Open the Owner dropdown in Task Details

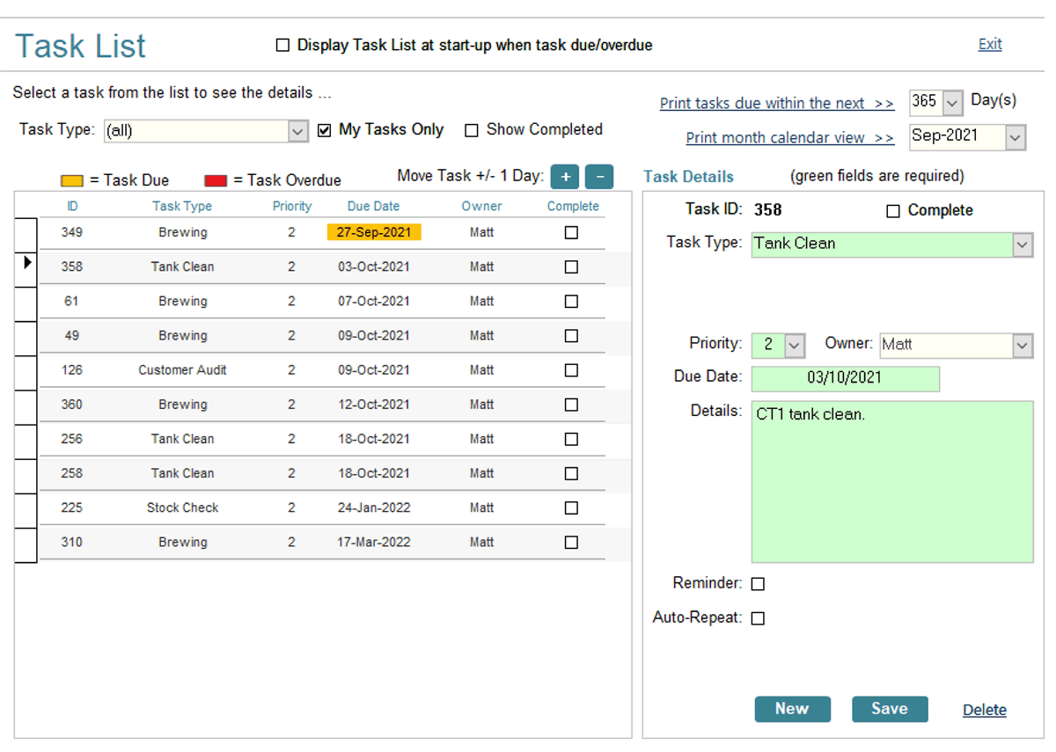pyautogui.click(x=1023, y=346)
